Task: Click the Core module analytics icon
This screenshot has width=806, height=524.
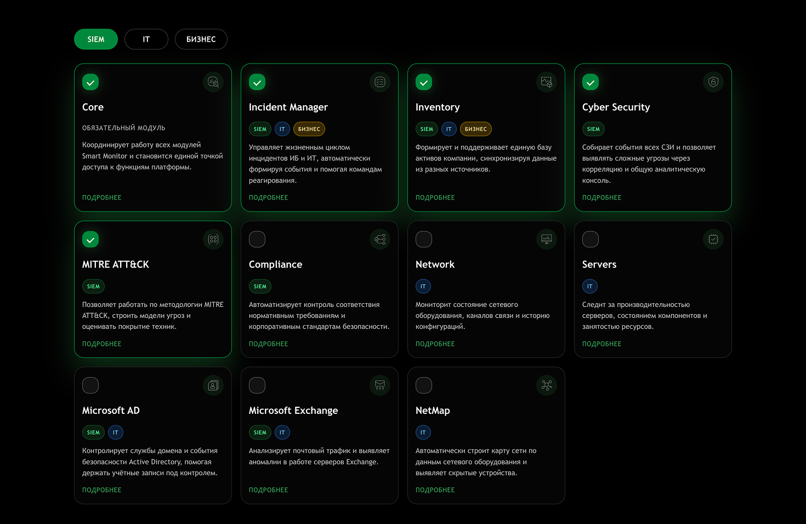Action: 213,82
